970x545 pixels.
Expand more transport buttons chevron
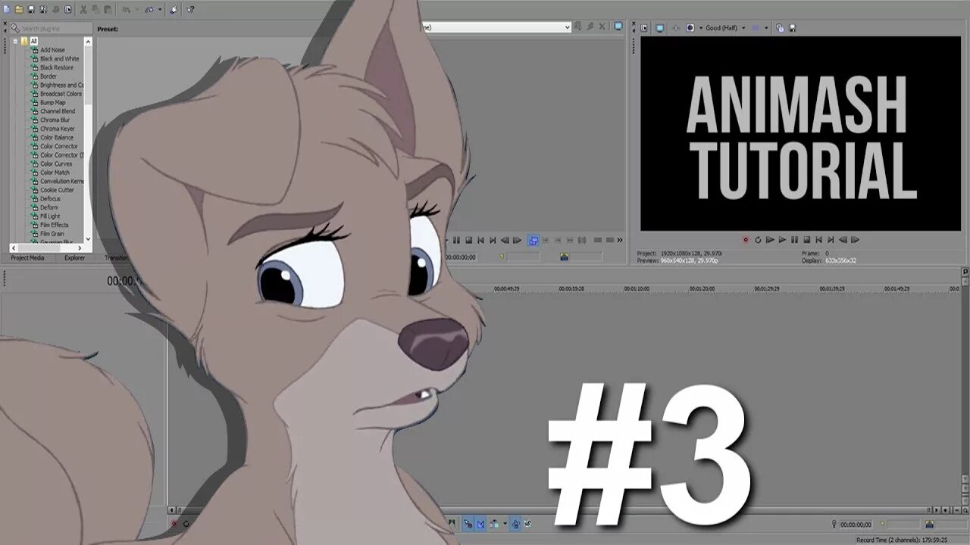click(x=620, y=240)
